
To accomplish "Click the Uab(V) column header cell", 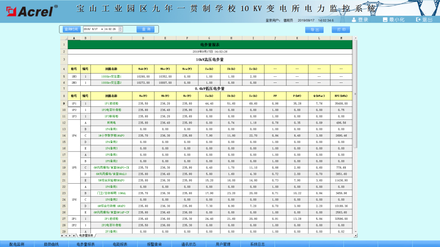I will (143, 69).
